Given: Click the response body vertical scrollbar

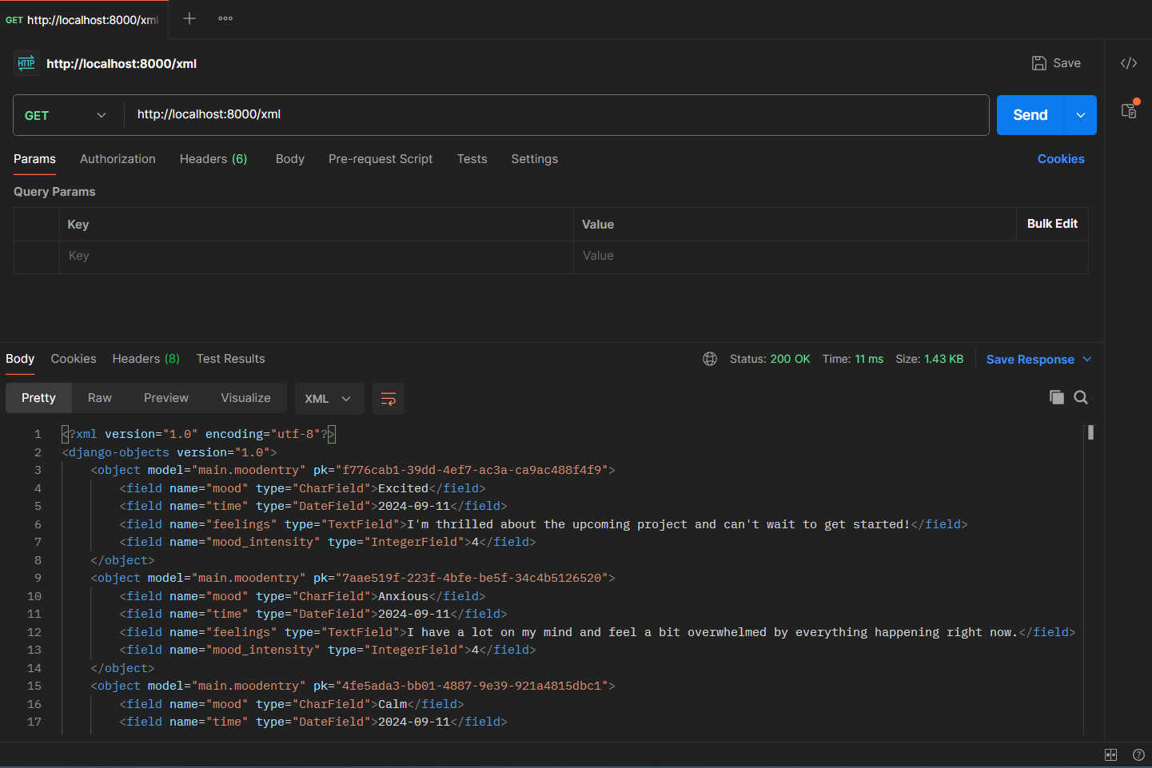Looking at the screenshot, I should pyautogui.click(x=1090, y=432).
